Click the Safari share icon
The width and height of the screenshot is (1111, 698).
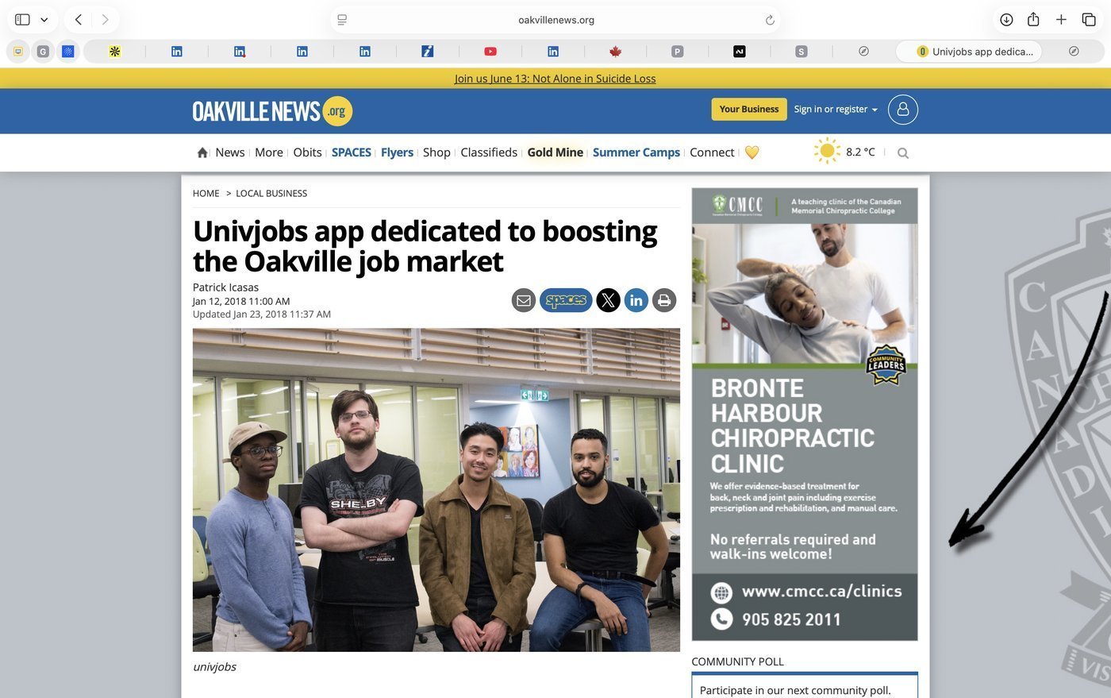(x=1033, y=20)
